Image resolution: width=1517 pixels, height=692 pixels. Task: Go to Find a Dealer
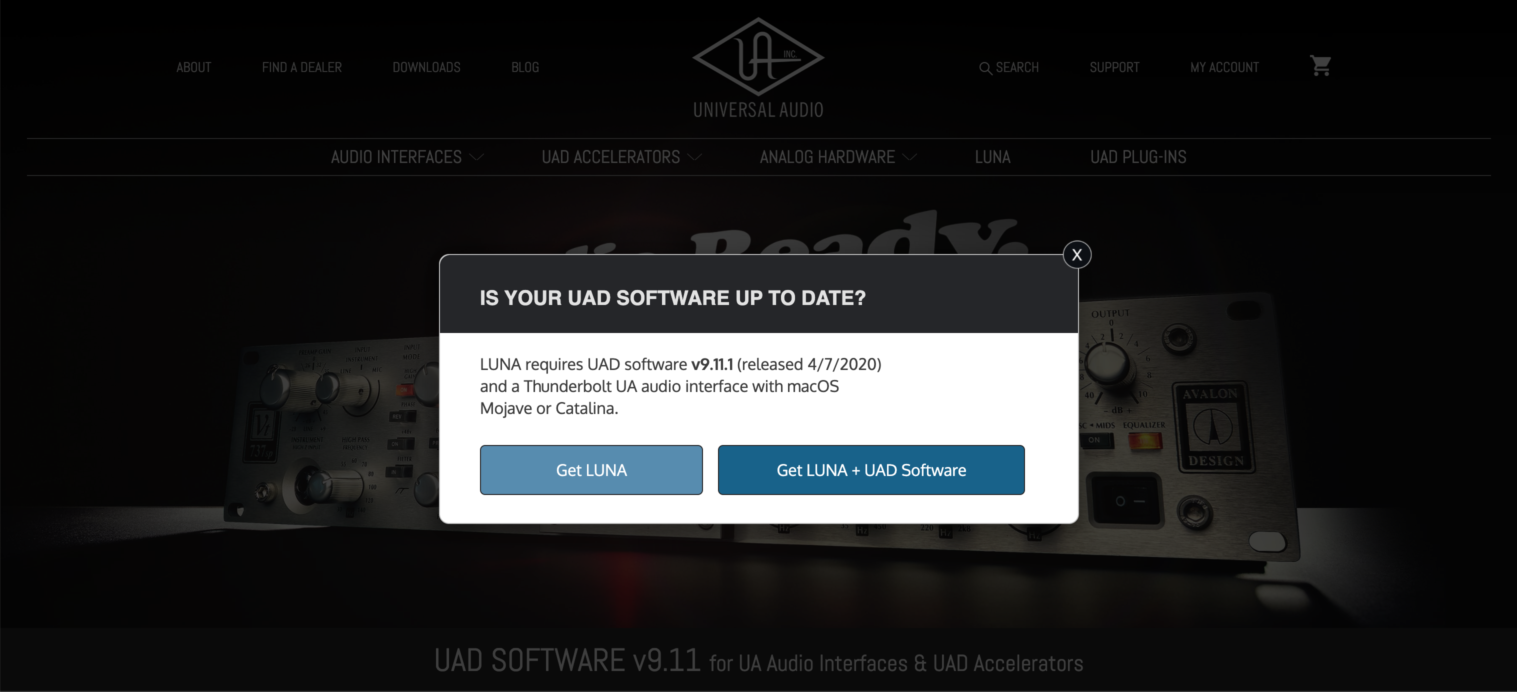(301, 67)
